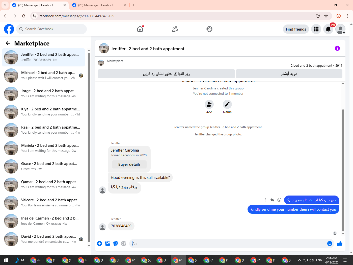
Task: Reload the current page
Action: [24, 16]
